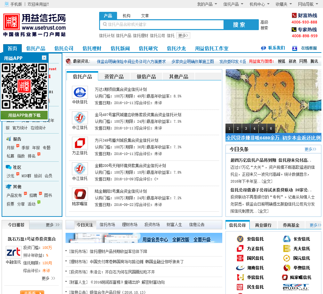Click the 最新资讯 news ticker icon
The image size is (323, 294).
click(x=68, y=61)
